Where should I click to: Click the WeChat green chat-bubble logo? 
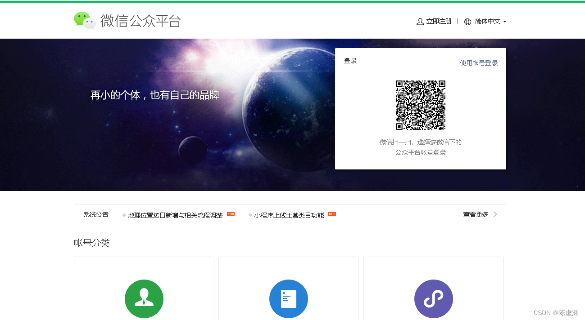tap(85, 21)
